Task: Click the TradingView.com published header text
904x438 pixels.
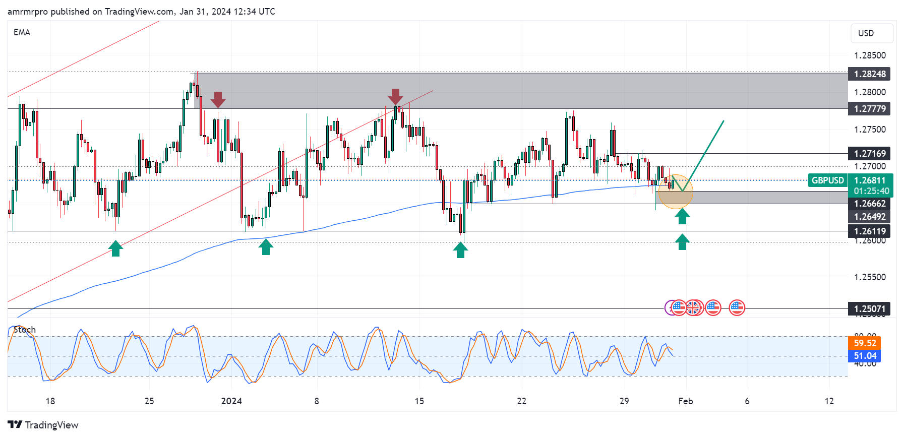Action: point(141,11)
